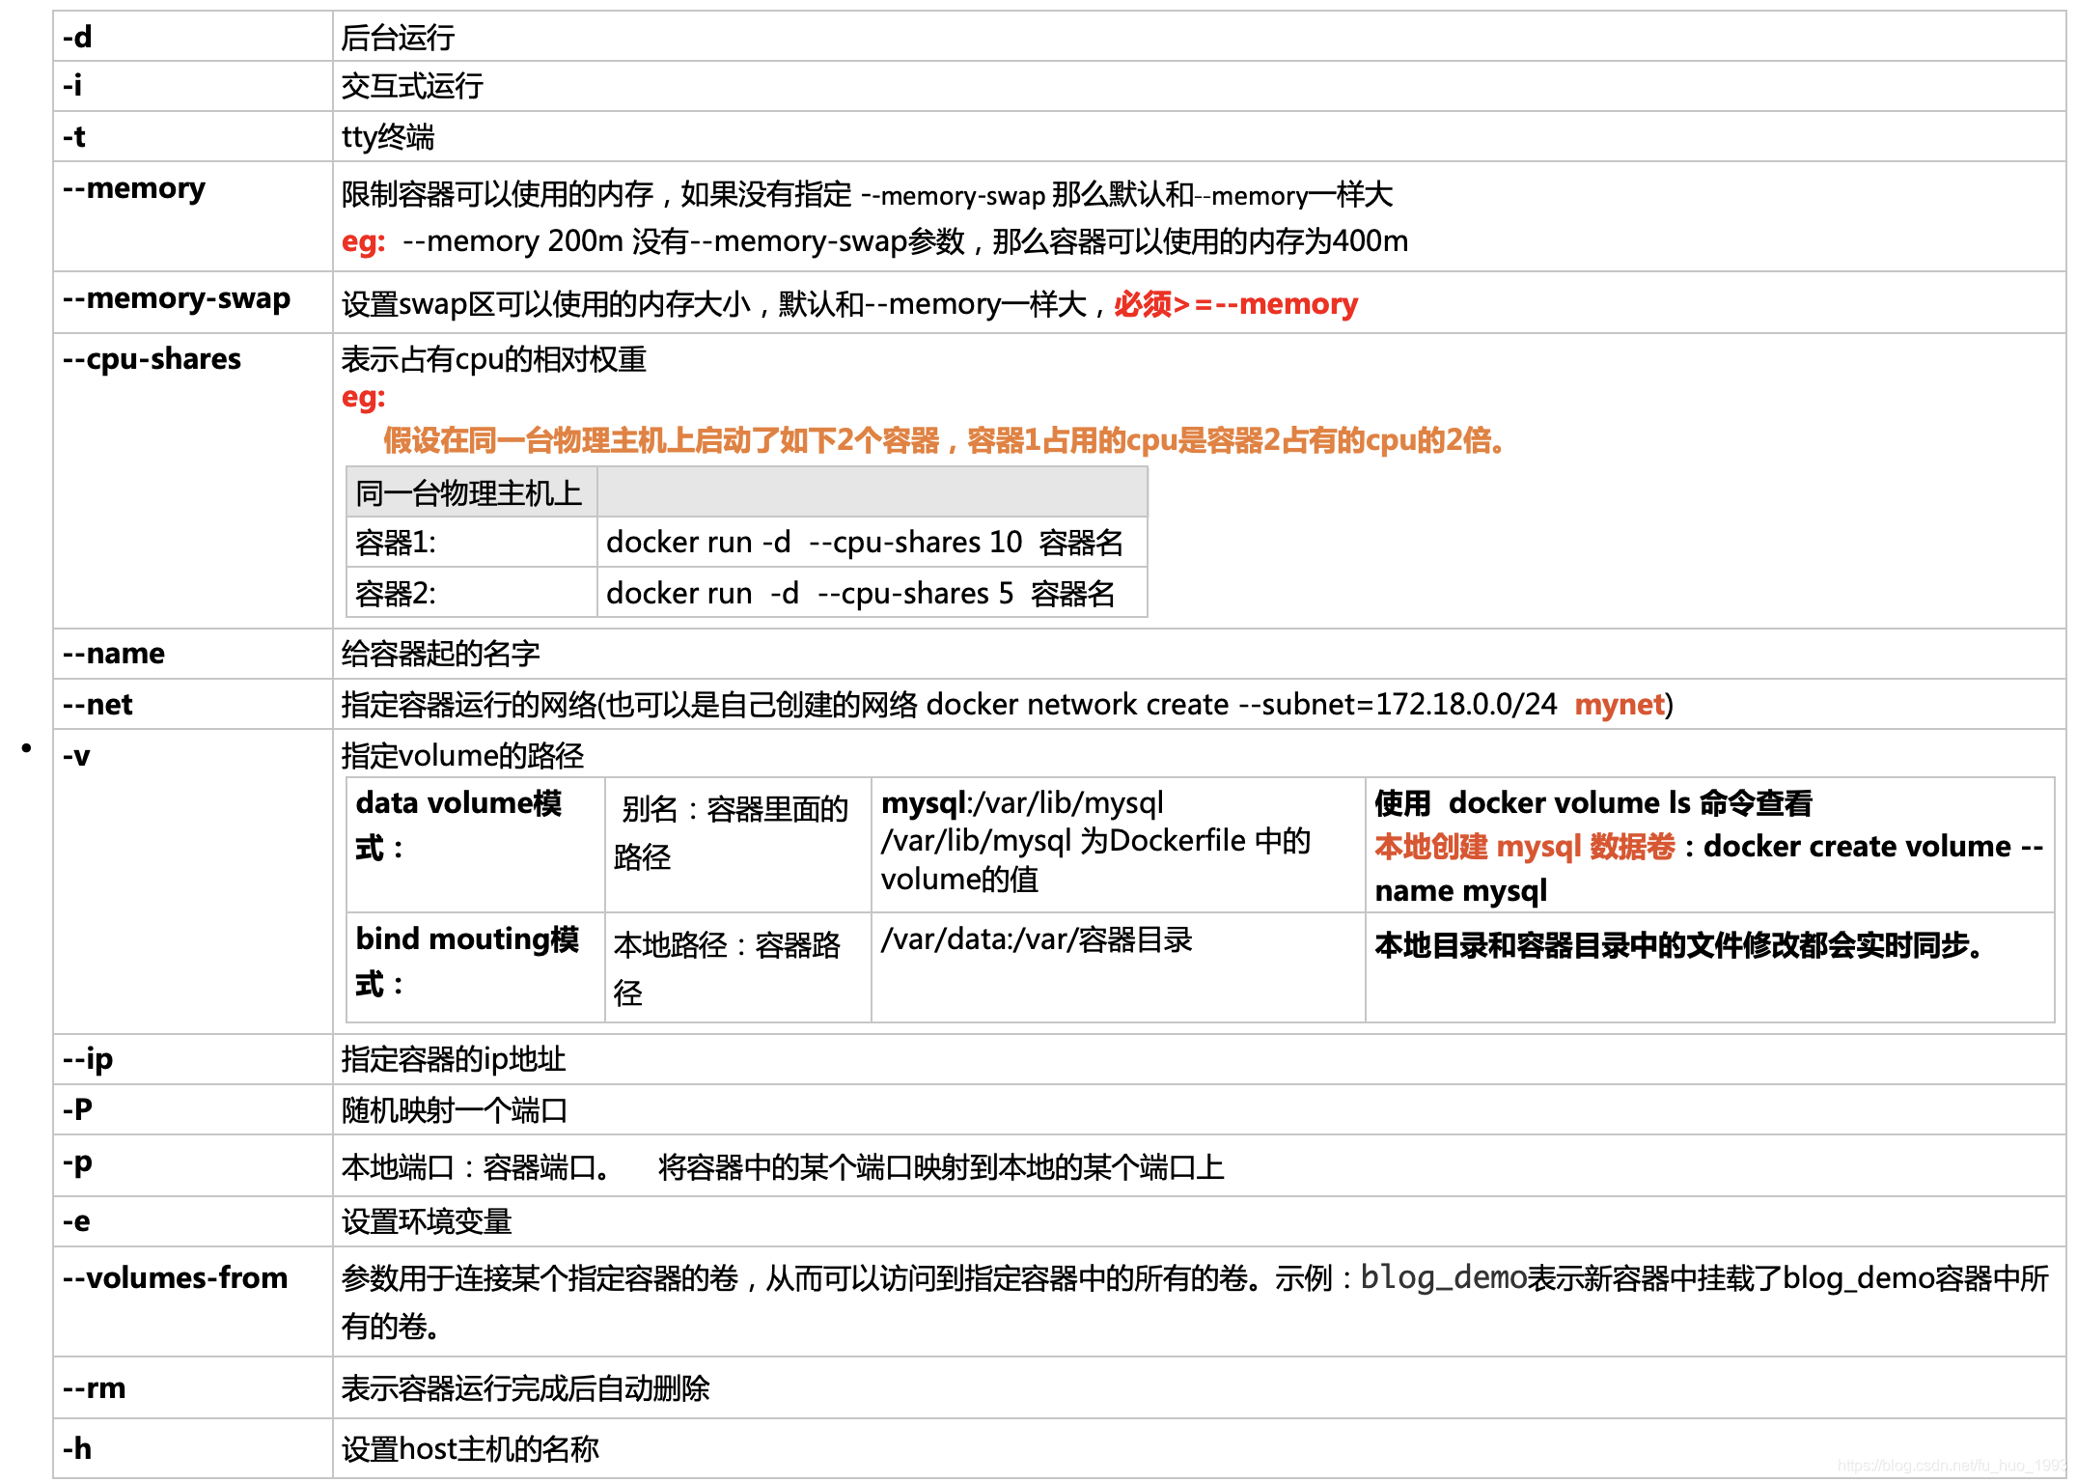The height and width of the screenshot is (1483, 2077).
Task: Click the text 指定volume的路径
Action: 463,756
